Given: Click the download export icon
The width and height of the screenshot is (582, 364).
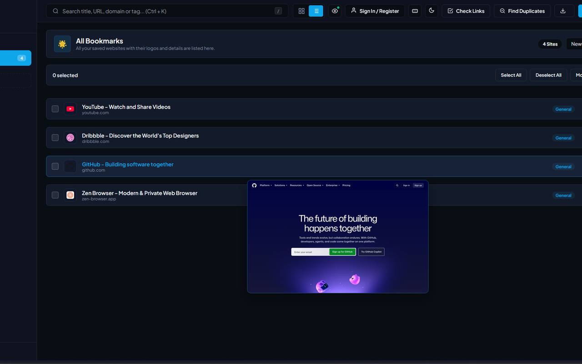Looking at the screenshot, I should click(563, 11).
